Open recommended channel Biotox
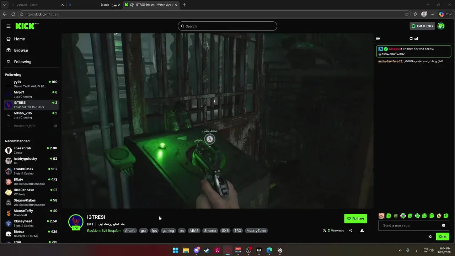 (31, 234)
